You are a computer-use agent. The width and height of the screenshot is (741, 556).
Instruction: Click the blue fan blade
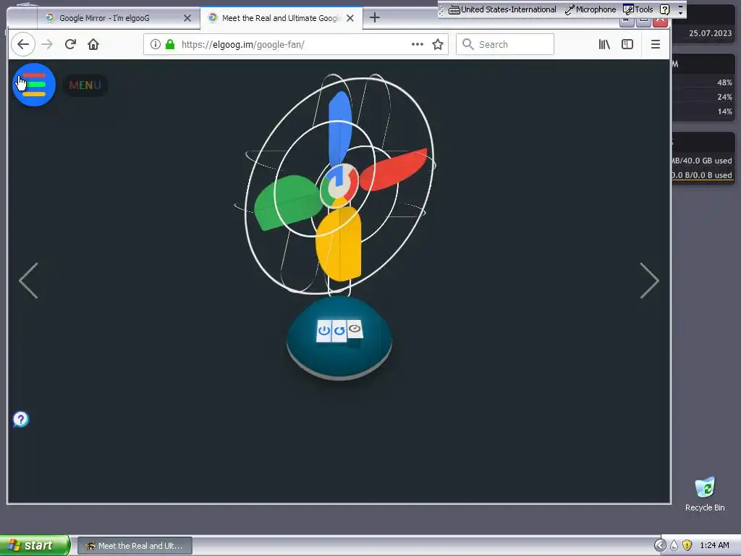339,127
